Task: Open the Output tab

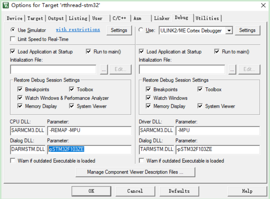Action: coord(56,18)
